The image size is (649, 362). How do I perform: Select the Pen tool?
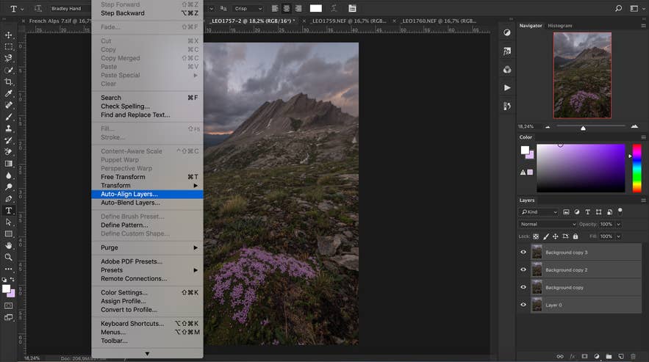click(8, 198)
